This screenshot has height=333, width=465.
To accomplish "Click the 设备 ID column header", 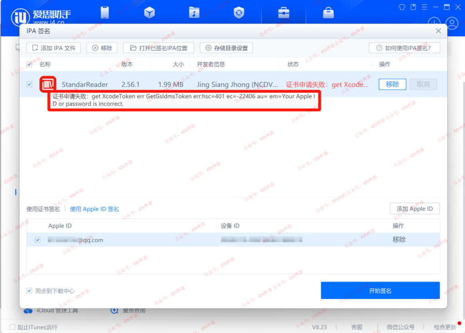I will coord(230,226).
